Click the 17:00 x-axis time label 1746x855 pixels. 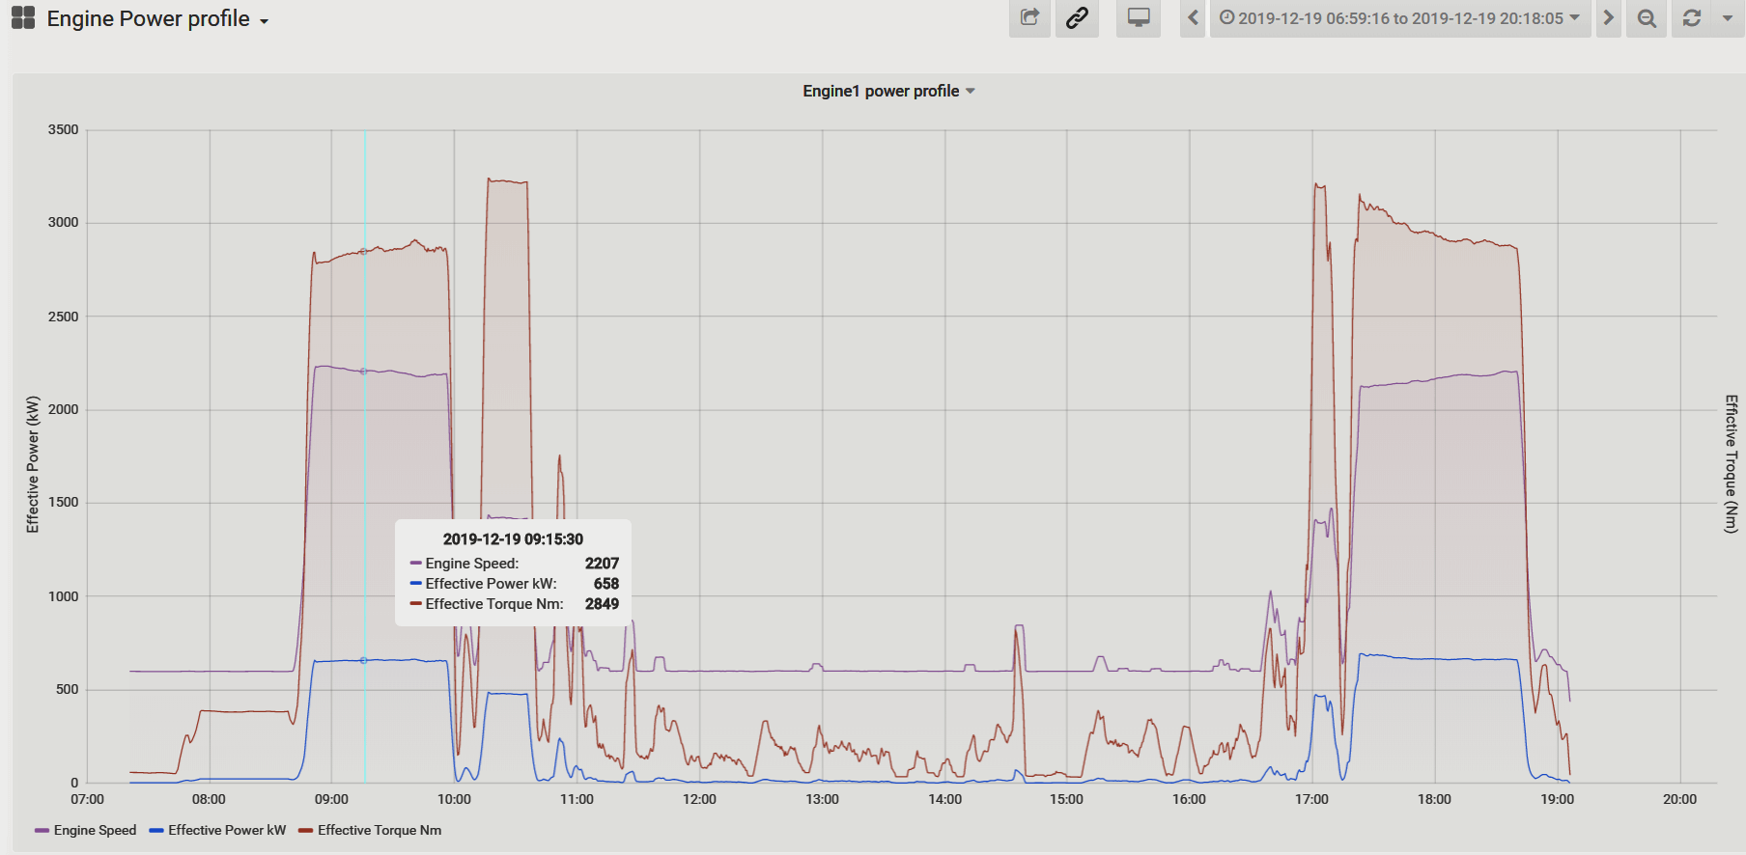(1311, 799)
